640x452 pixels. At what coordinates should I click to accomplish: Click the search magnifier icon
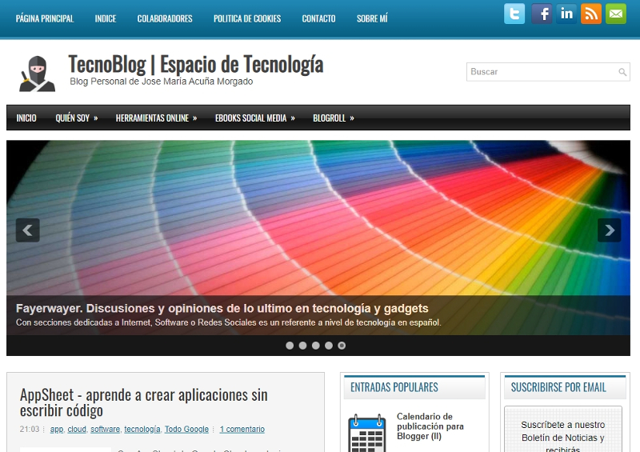(x=622, y=72)
